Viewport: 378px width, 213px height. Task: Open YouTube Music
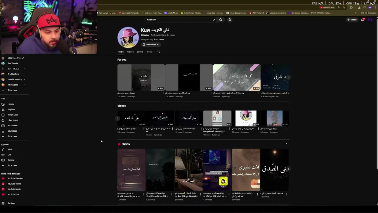pyautogui.click(x=14, y=189)
